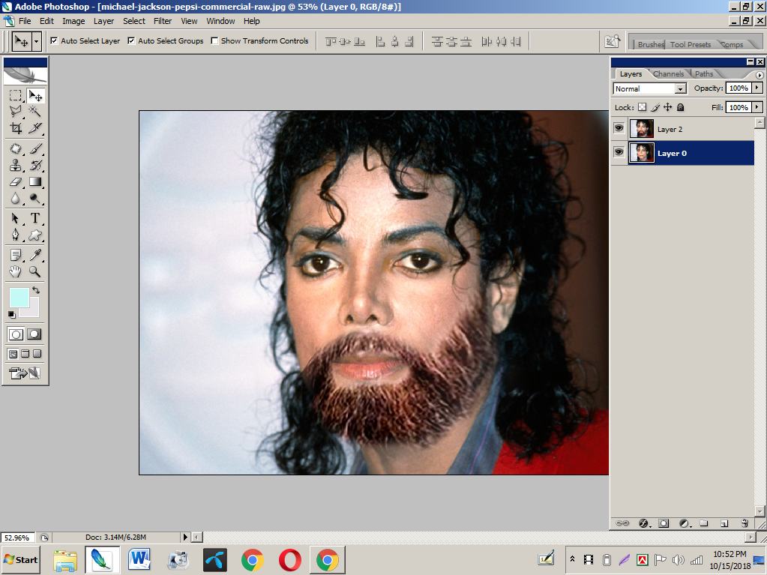Open the blending mode Normal dropdown
The height and width of the screenshot is (575, 767).
[681, 88]
